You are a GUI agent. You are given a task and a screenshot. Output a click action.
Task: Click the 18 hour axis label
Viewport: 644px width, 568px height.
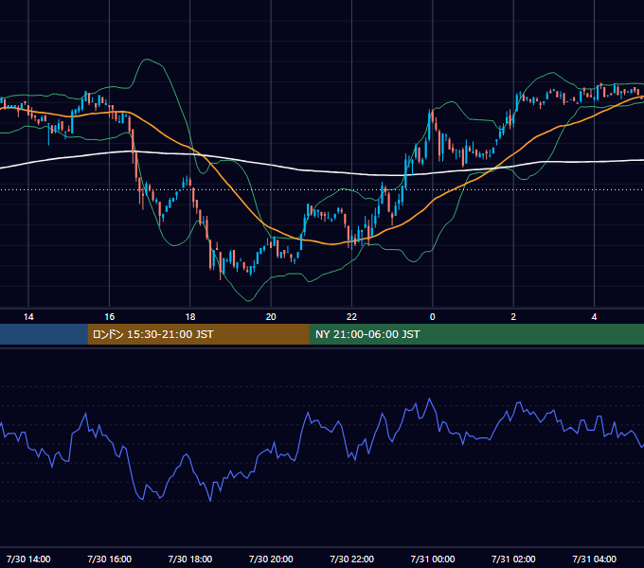pyautogui.click(x=190, y=317)
